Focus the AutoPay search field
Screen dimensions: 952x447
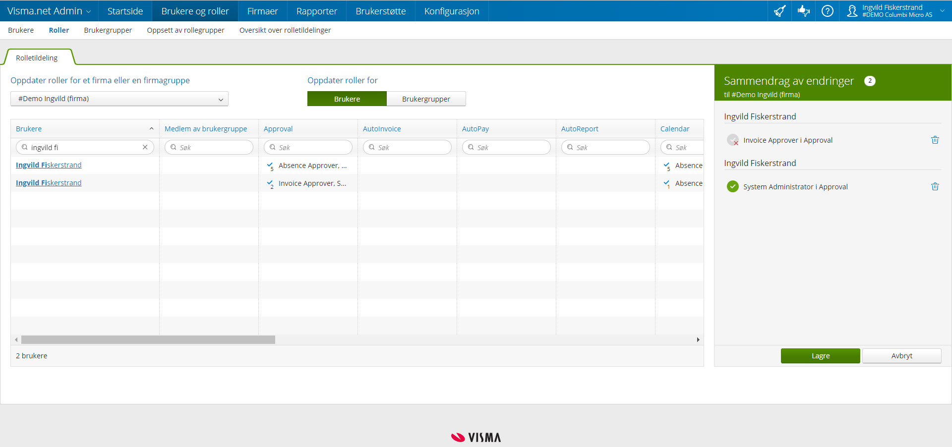click(506, 147)
